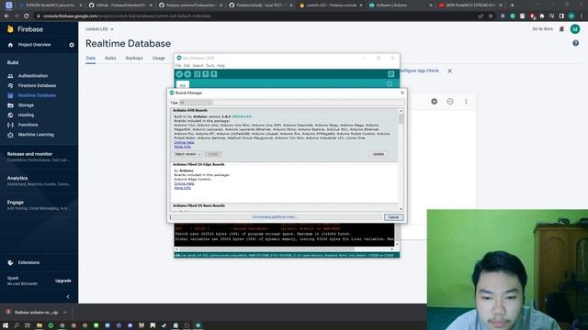Open Arduino Edit menu
This screenshot has width=588, height=330.
[187, 65]
